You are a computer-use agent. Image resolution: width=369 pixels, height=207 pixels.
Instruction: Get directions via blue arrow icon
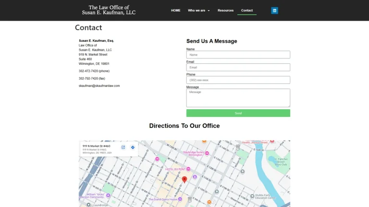pyautogui.click(x=133, y=148)
